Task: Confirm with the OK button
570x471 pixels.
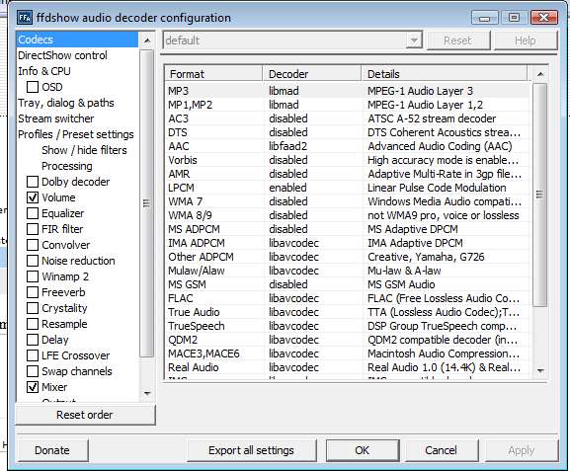Action: pos(363,450)
